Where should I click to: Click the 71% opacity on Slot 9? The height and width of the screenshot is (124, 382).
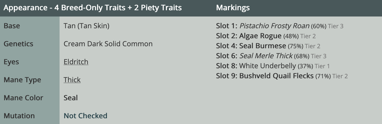tap(323, 76)
